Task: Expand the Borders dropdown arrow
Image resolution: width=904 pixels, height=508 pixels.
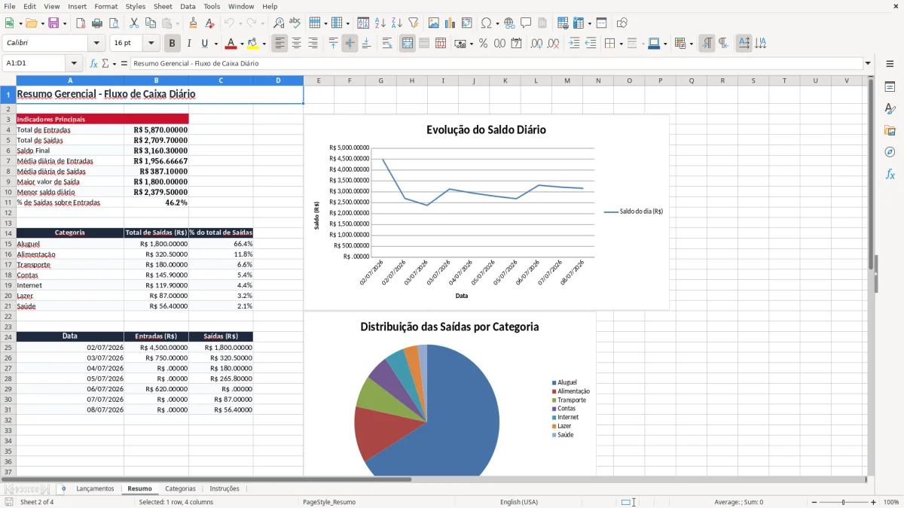Action: (621, 44)
